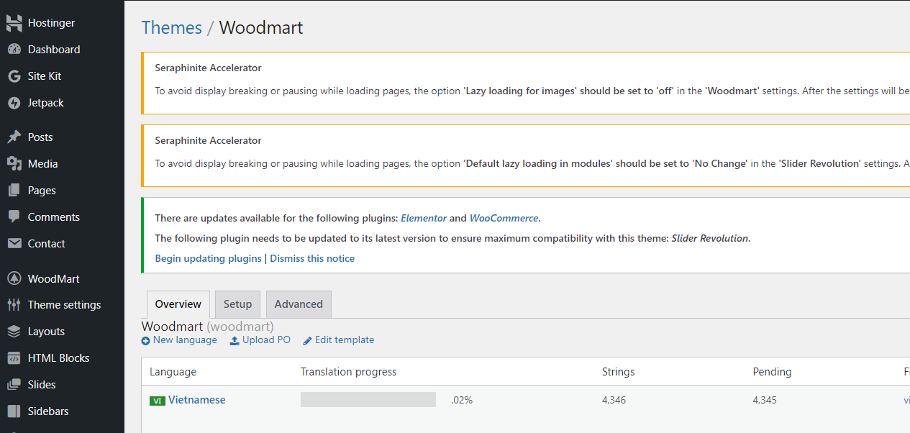This screenshot has height=433, width=910.
Task: Click the plus icon beside New language
Action: [146, 341]
